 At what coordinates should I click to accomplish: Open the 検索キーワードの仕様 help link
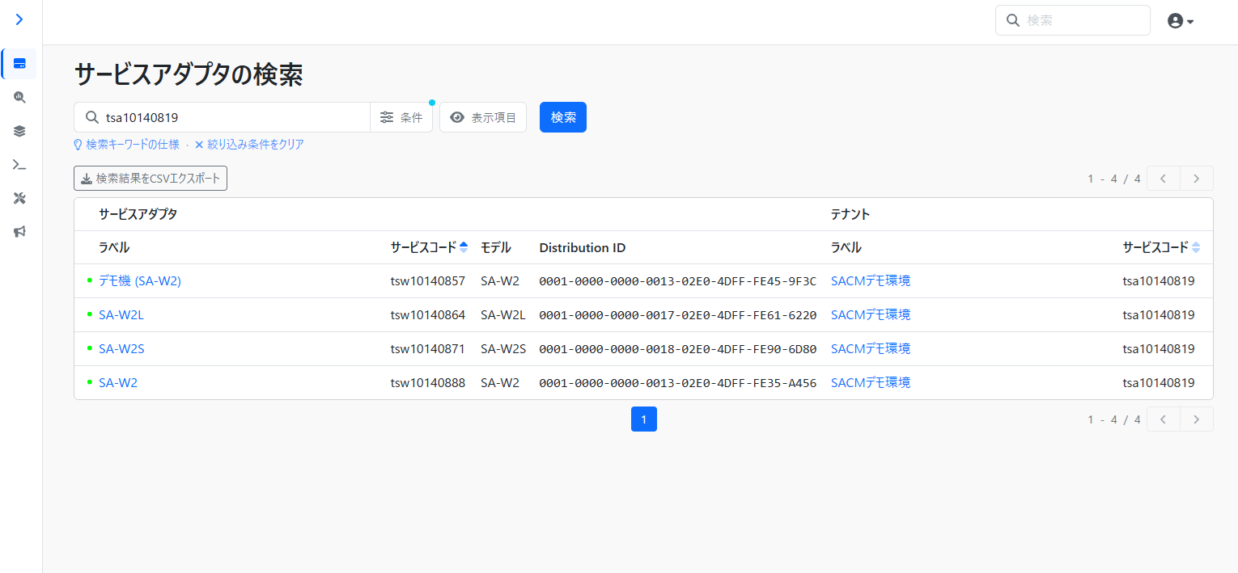[x=127, y=145]
